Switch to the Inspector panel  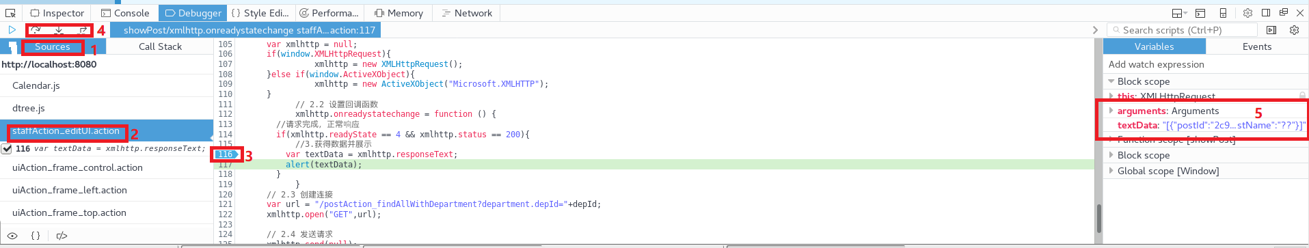[x=57, y=13]
